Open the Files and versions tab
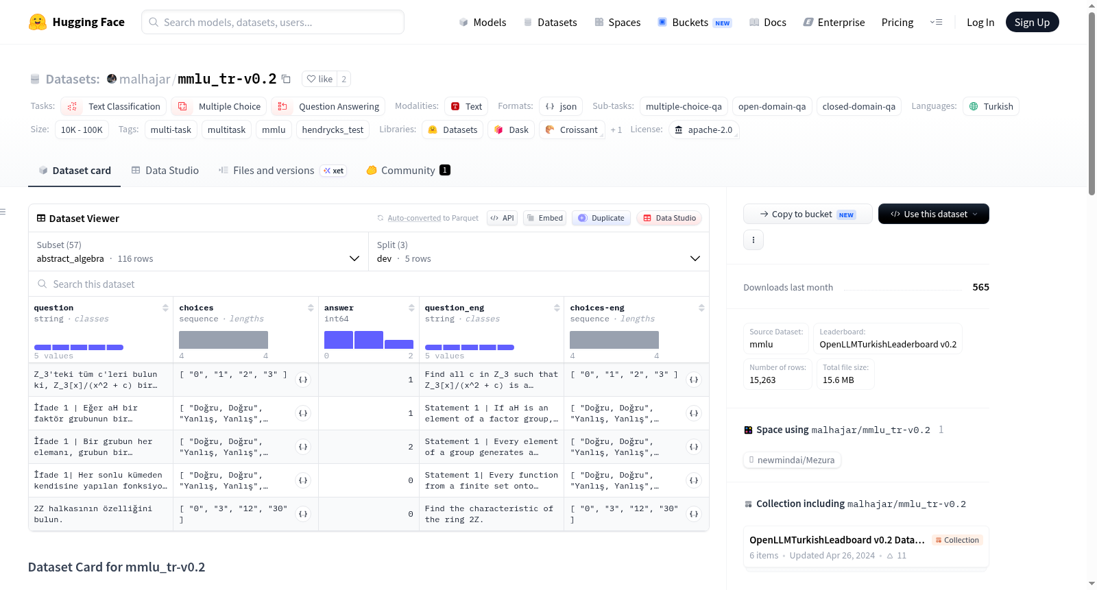The height and width of the screenshot is (590, 1097). (282, 170)
